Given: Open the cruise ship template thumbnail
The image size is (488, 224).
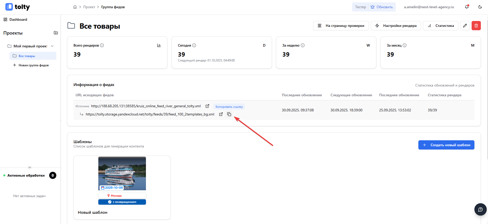Looking at the screenshot, I should [122, 181].
